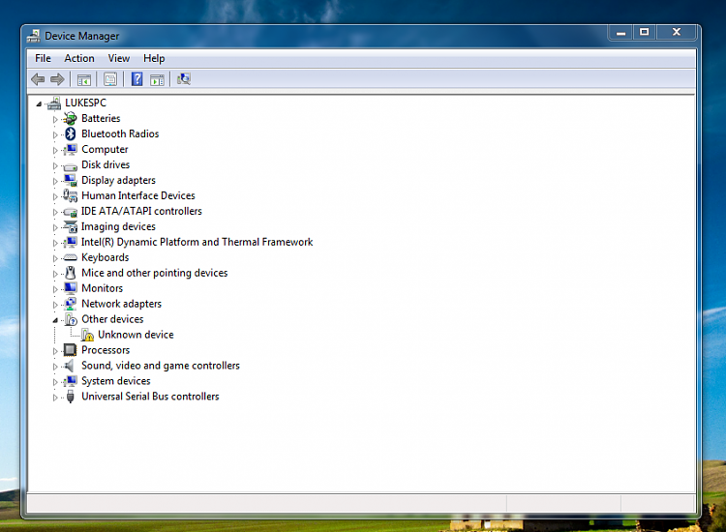Image resolution: width=726 pixels, height=532 pixels.
Task: Select the Disk drives label
Action: click(106, 164)
